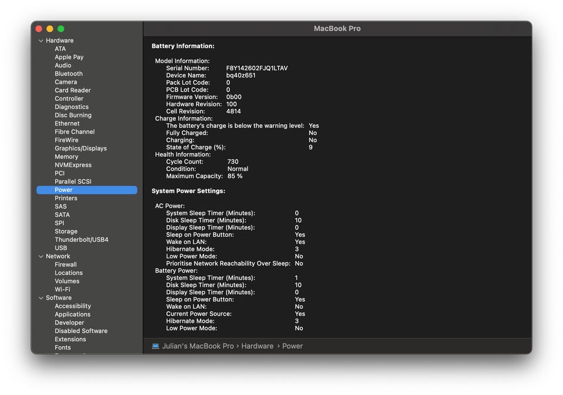Click Power in the path bar

pos(292,346)
